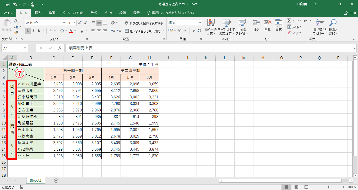Switch to the 数式 tab
The width and height of the screenshot is (358, 190).
pos(94,13)
